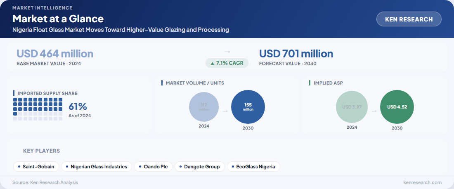The height and width of the screenshot is (189, 454).
Task: Click the 61% imported share figure
Action: (x=78, y=106)
